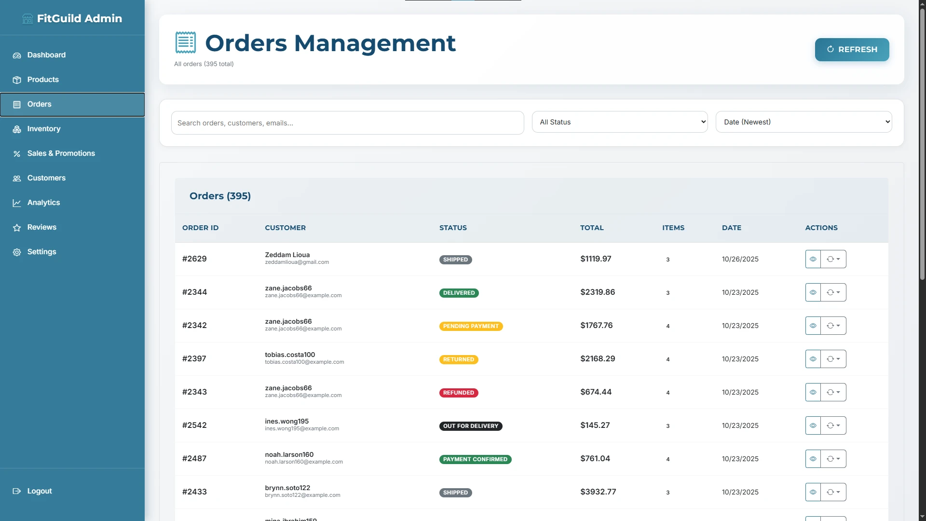The height and width of the screenshot is (521, 926).
Task: Click customer name ines.wong195
Action: (286, 421)
